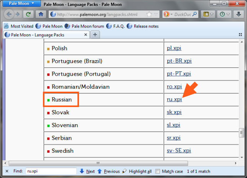Open the URL history dropdown arrow
Image resolution: width=247 pixels, height=178 pixels.
pyautogui.click(x=156, y=15)
